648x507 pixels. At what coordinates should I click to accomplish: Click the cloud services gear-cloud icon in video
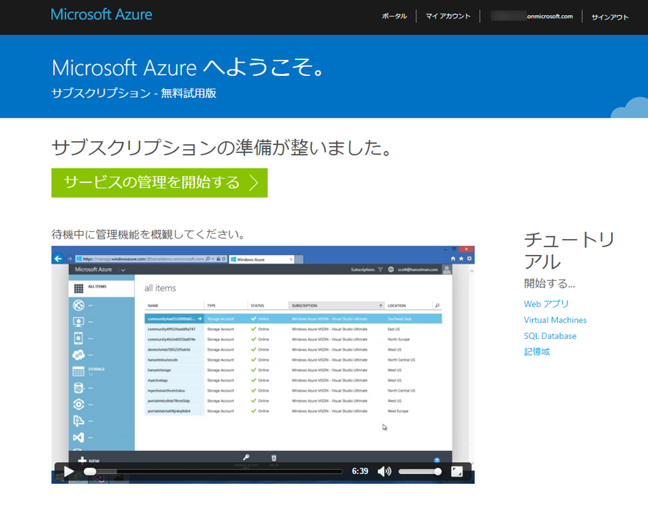(79, 355)
